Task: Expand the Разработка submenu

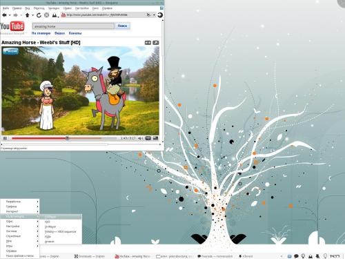Action: point(20,202)
